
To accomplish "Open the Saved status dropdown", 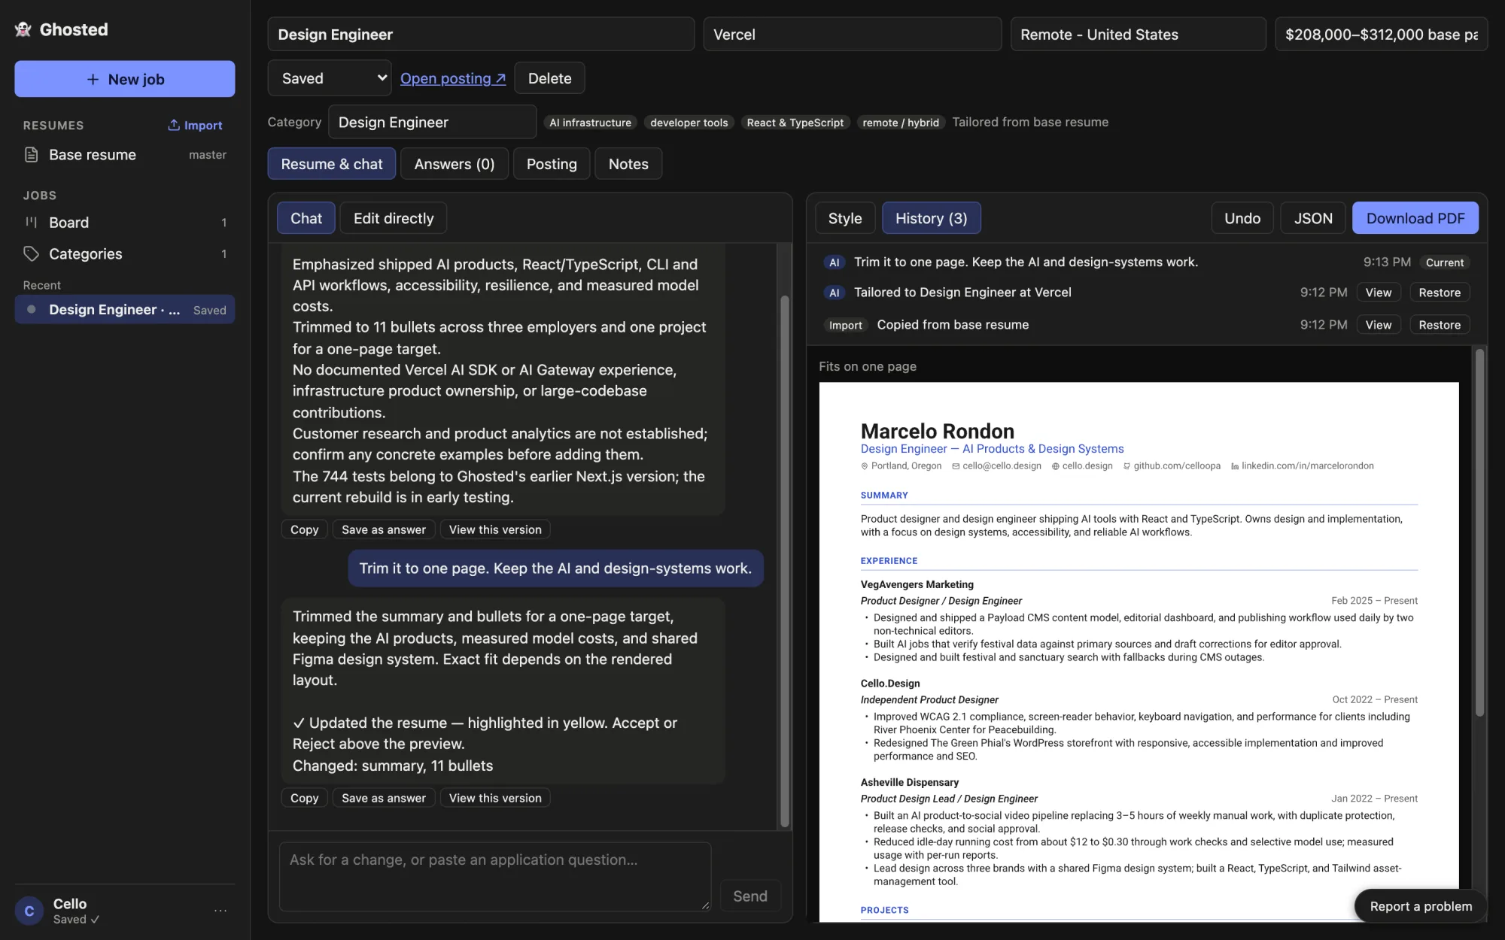I will tap(330, 78).
